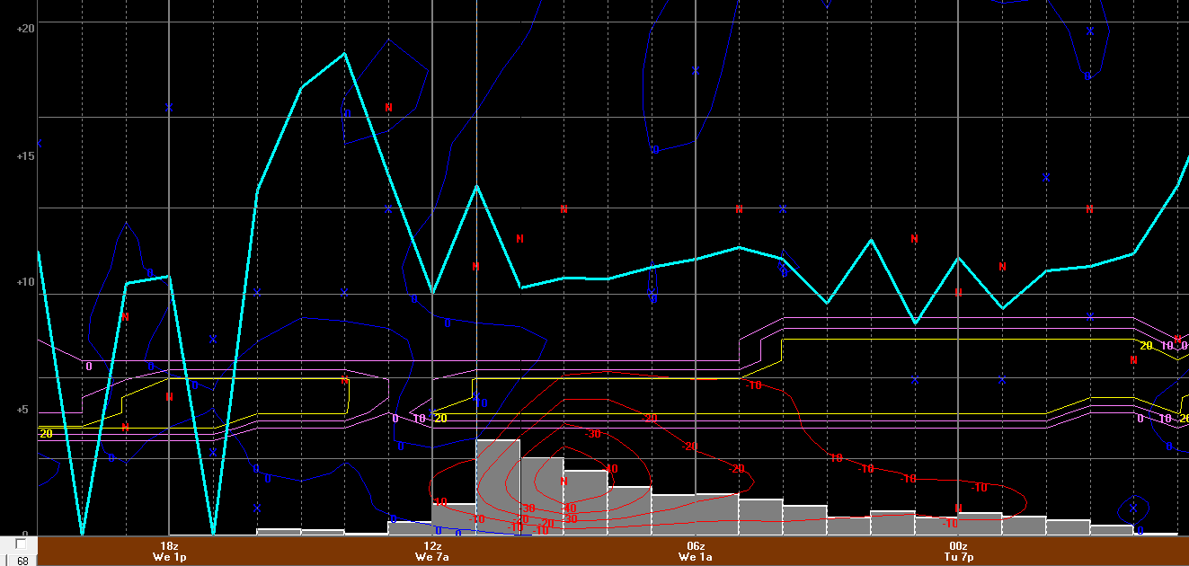1189x566 pixels.
Task: Select the 18z We 1p time label
Action: pos(169,551)
